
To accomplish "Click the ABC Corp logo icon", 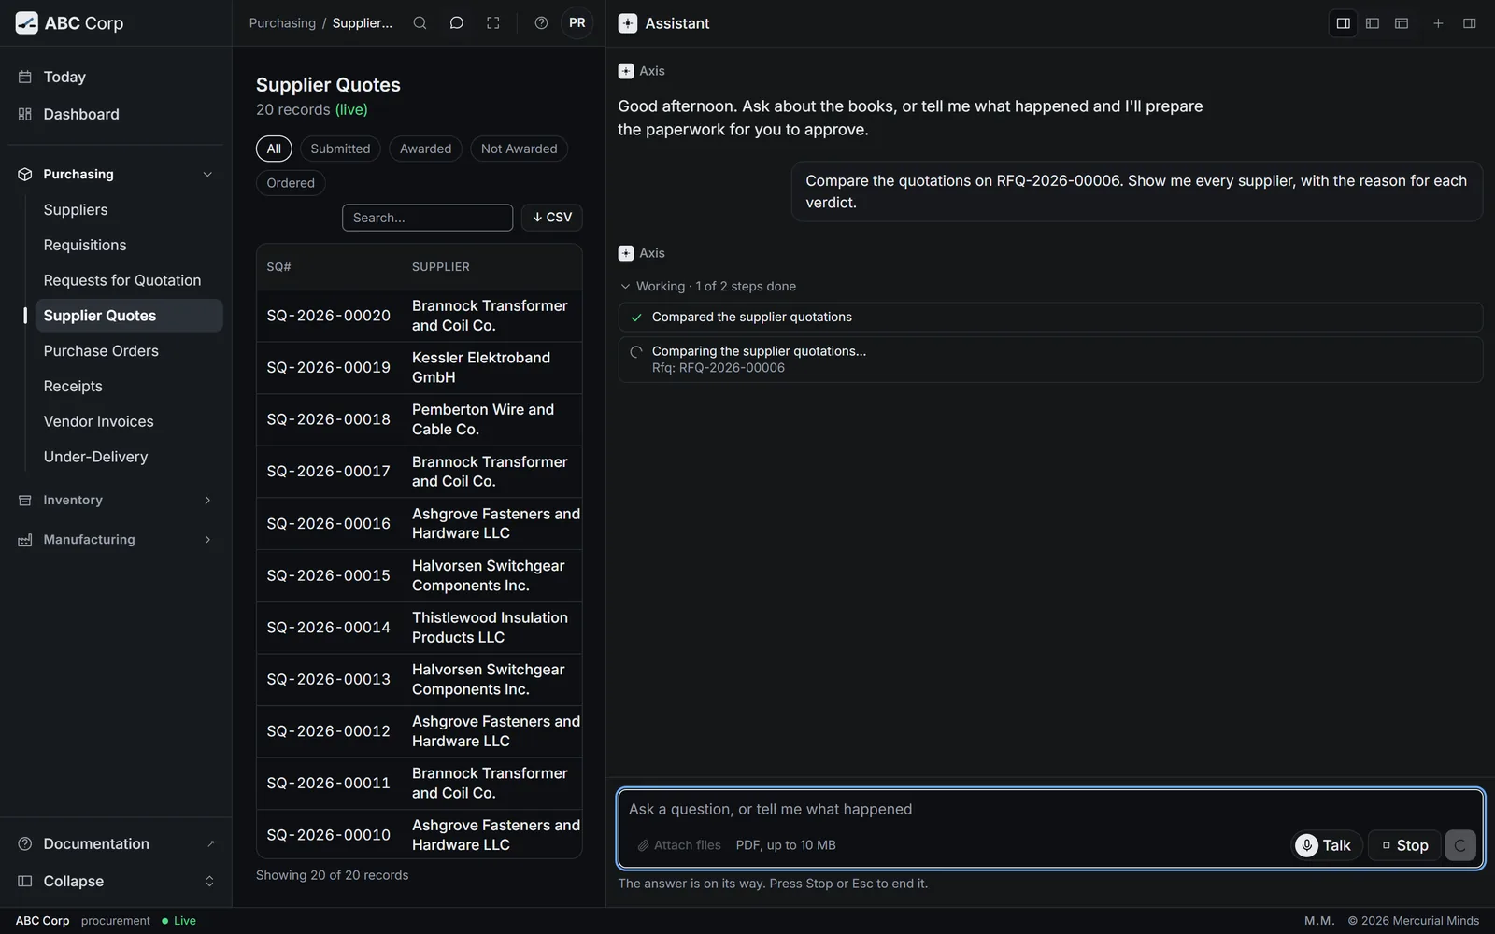I will (27, 23).
